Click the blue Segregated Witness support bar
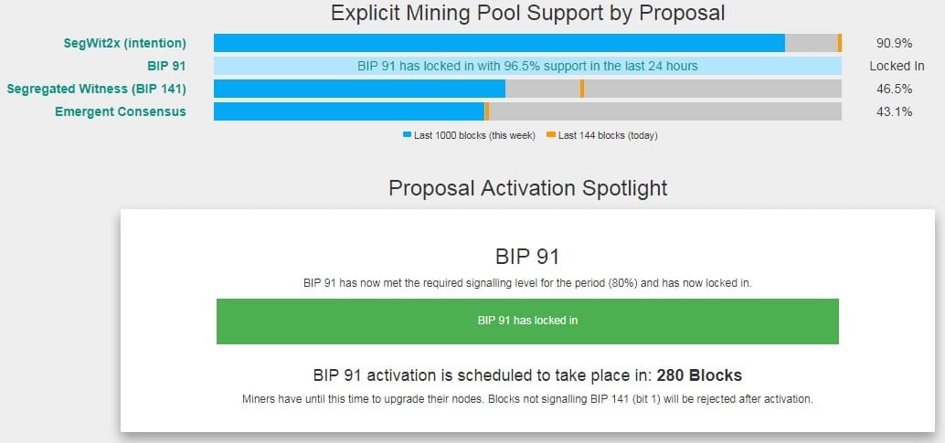The image size is (945, 443). coord(359,89)
